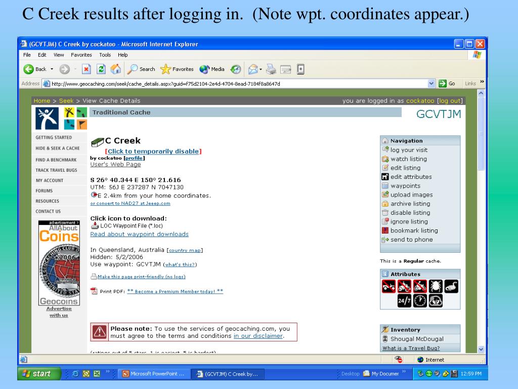The width and height of the screenshot is (518, 389).
Task: Click the IE Back arrow button
Action: coord(29,69)
